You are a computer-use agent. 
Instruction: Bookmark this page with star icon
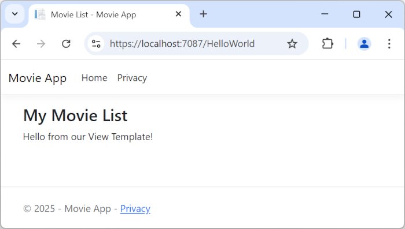tap(292, 44)
